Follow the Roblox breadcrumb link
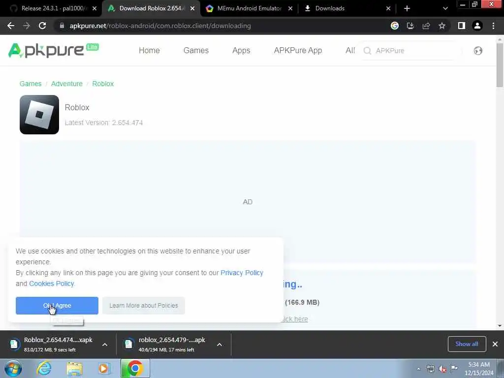Image resolution: width=504 pixels, height=378 pixels. tap(103, 84)
